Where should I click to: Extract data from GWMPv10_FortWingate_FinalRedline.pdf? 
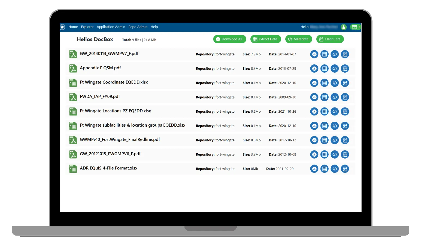pyautogui.click(x=325, y=140)
